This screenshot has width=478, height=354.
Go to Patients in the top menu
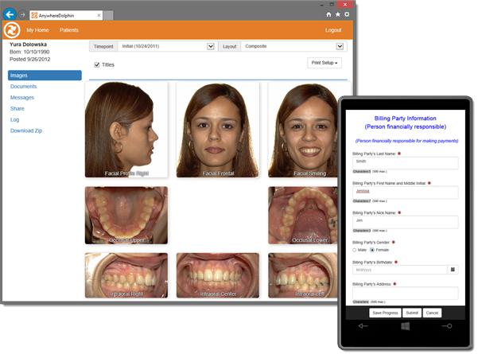click(x=69, y=29)
